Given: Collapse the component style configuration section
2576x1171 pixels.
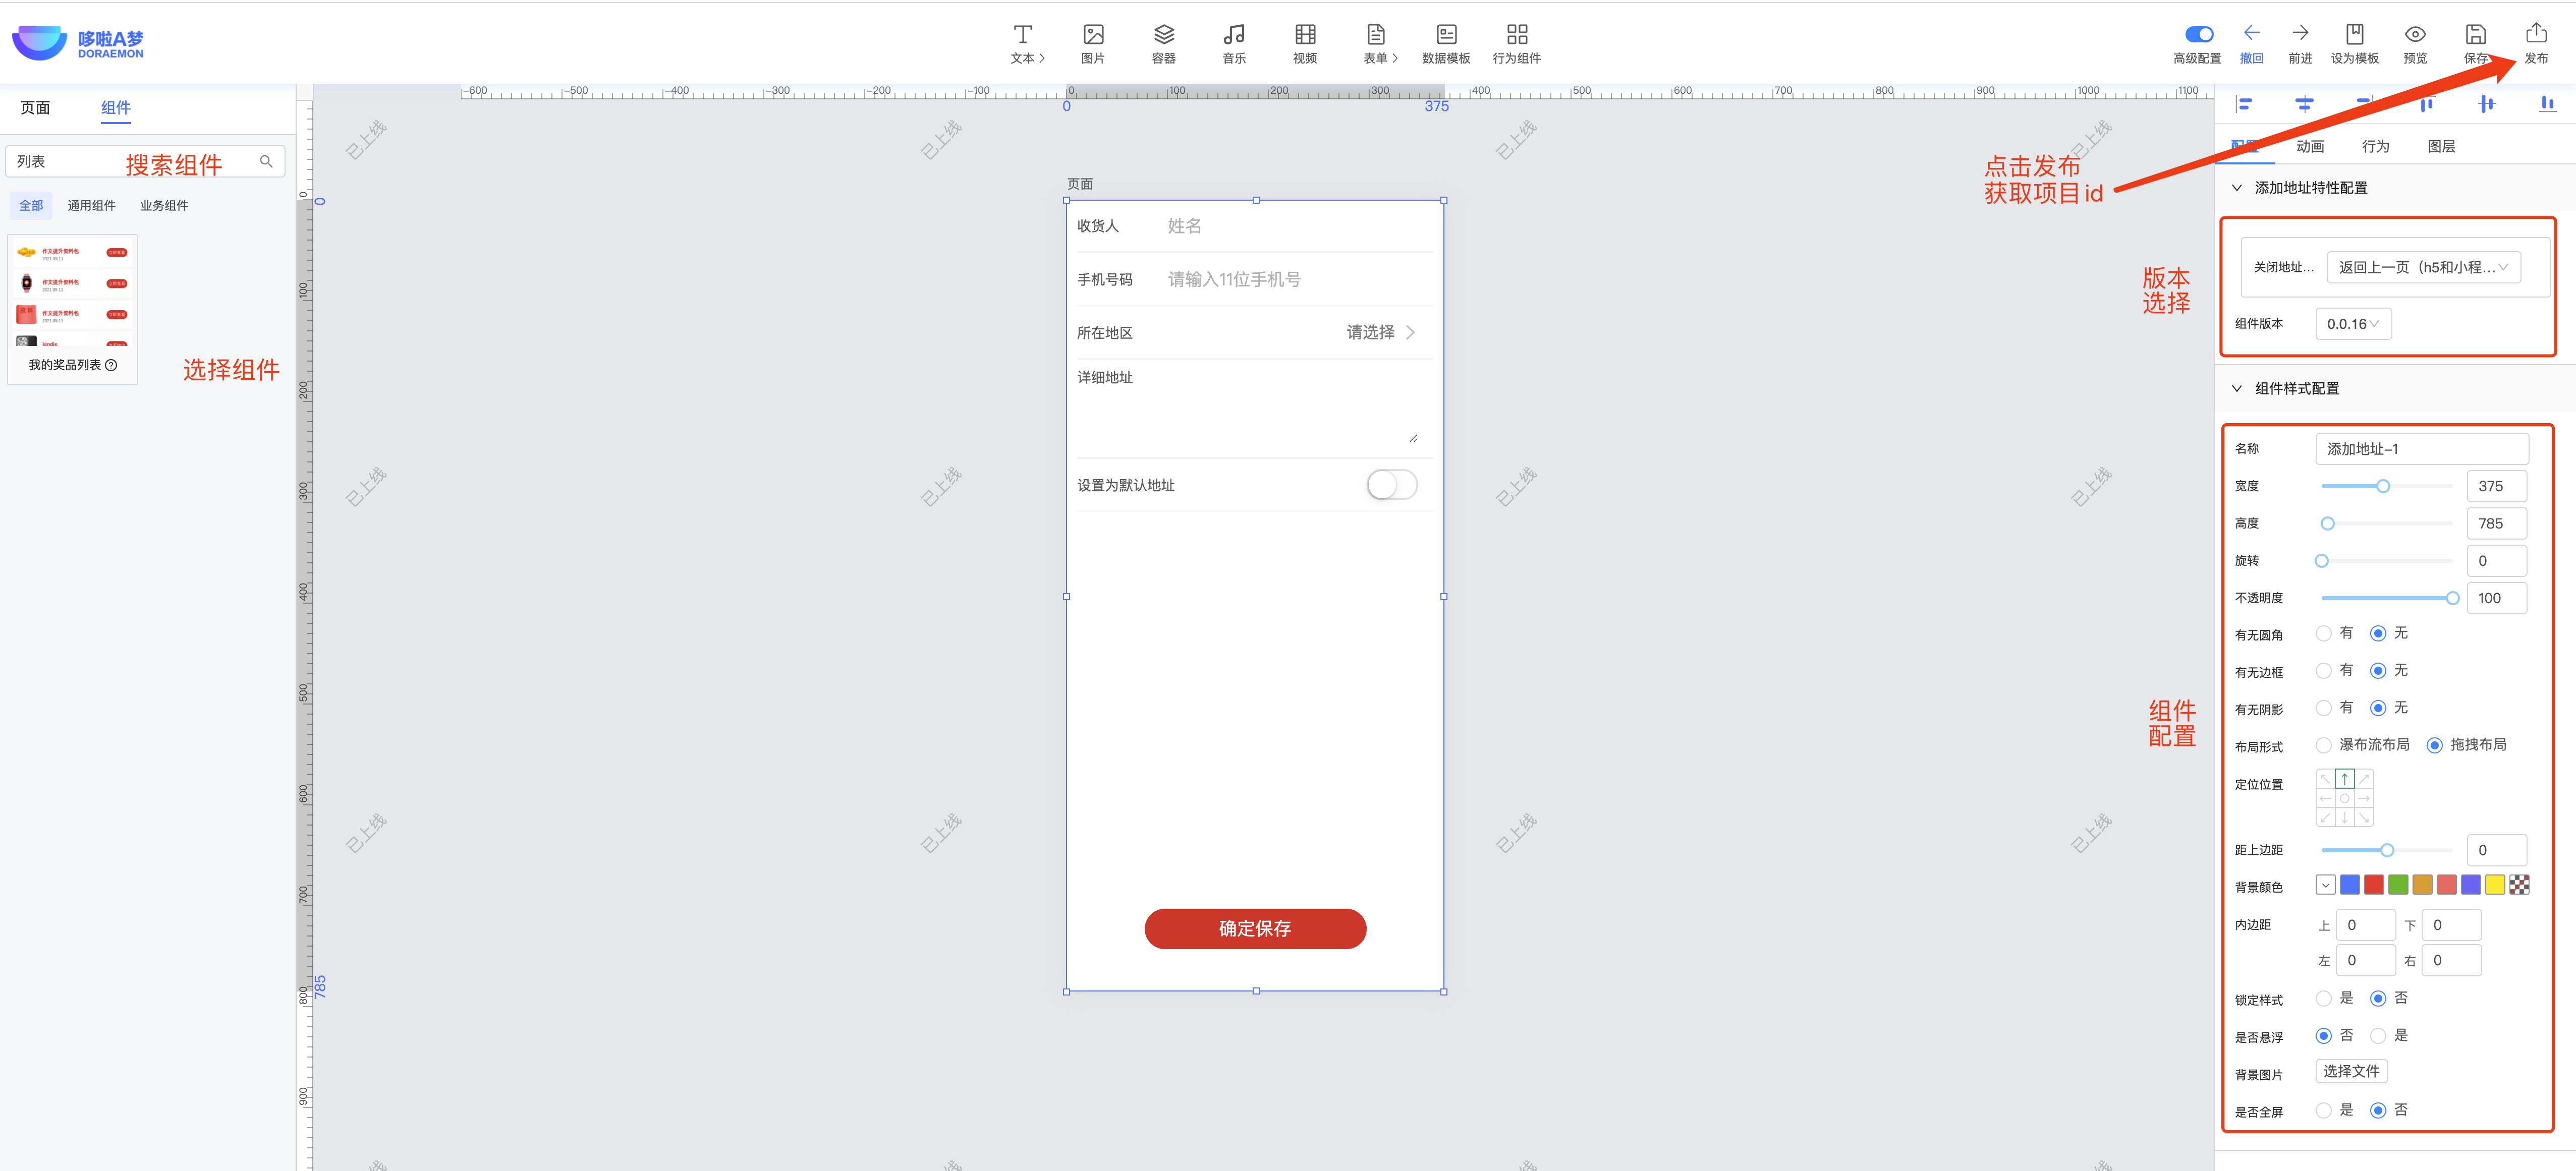Looking at the screenshot, I should tap(2237, 388).
